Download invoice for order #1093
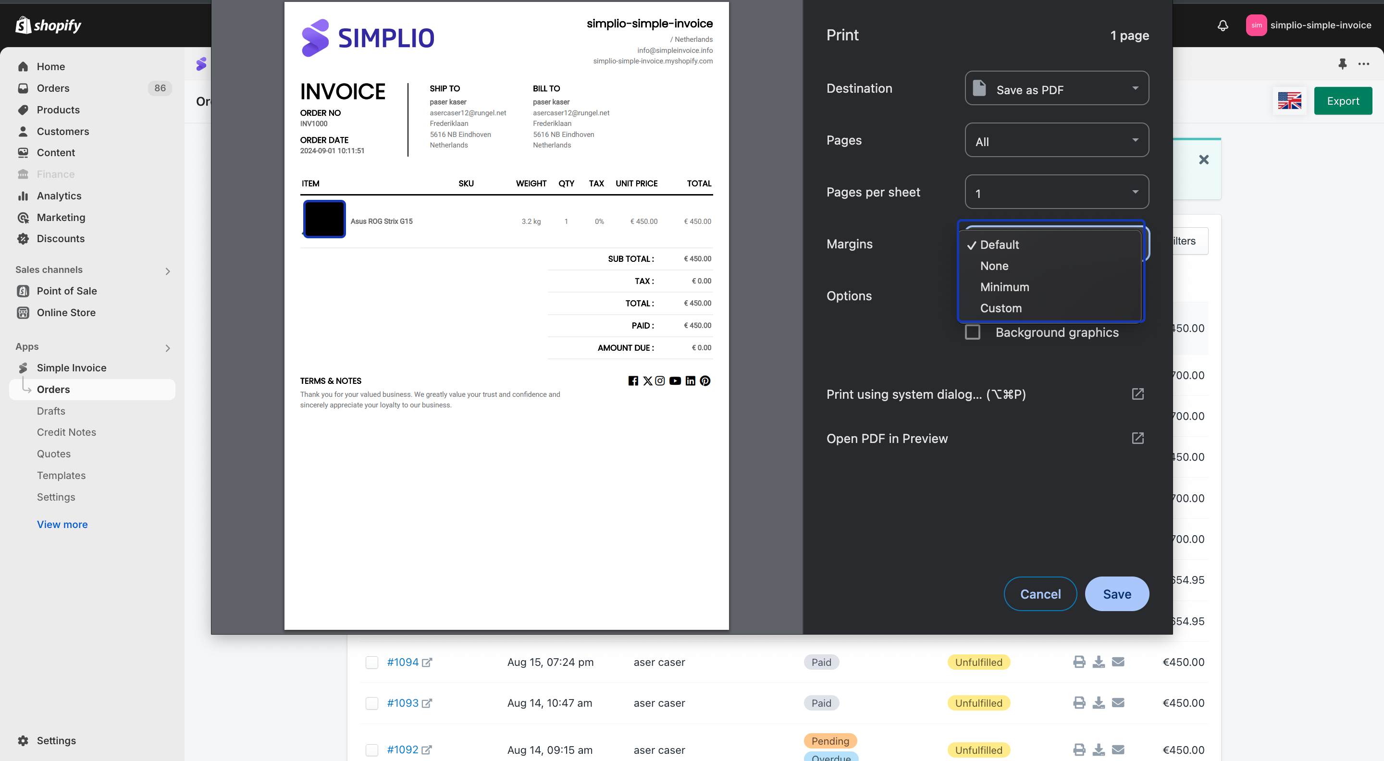 pyautogui.click(x=1099, y=702)
